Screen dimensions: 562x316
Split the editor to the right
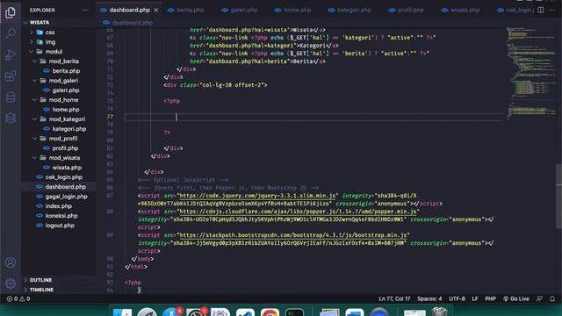541,10
